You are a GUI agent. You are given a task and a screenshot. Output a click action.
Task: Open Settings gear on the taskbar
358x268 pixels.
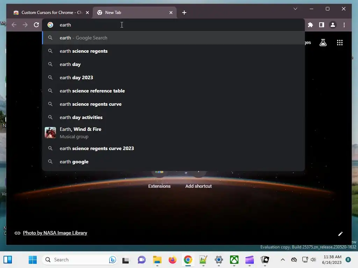[219, 260]
